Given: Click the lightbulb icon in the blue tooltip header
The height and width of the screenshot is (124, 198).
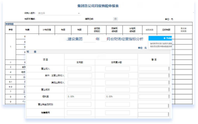Looking at the screenshot, I should [x=165, y=38].
